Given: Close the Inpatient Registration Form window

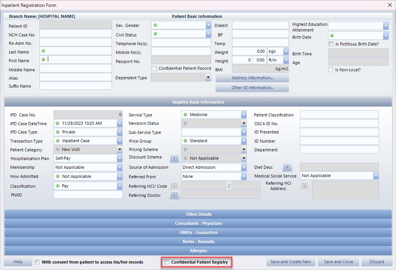Looking at the screenshot, I should [x=390, y=5].
